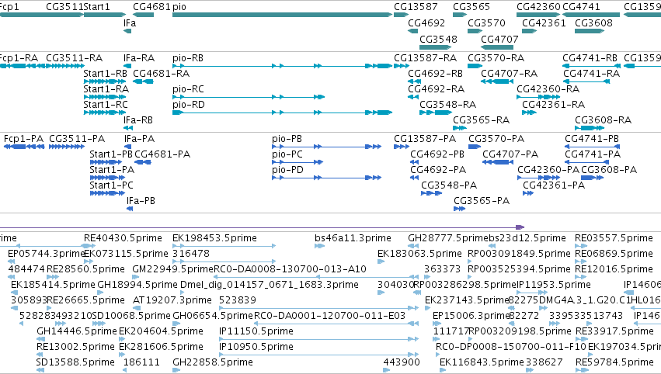
Task: Select the CG3608-RA transcript
Action: pyautogui.click(x=590, y=128)
